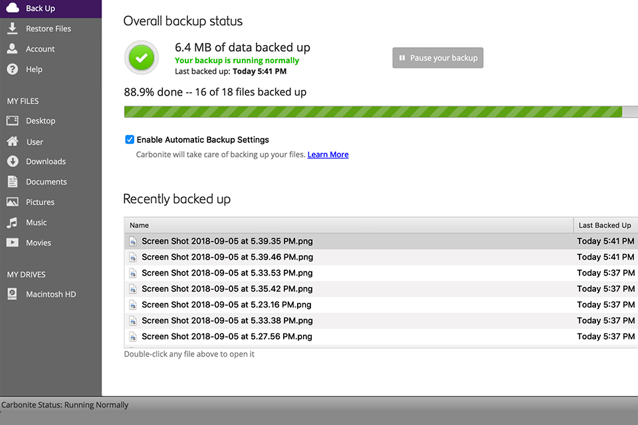The width and height of the screenshot is (638, 425).
Task: Click the Music note icon
Action: coord(12,222)
